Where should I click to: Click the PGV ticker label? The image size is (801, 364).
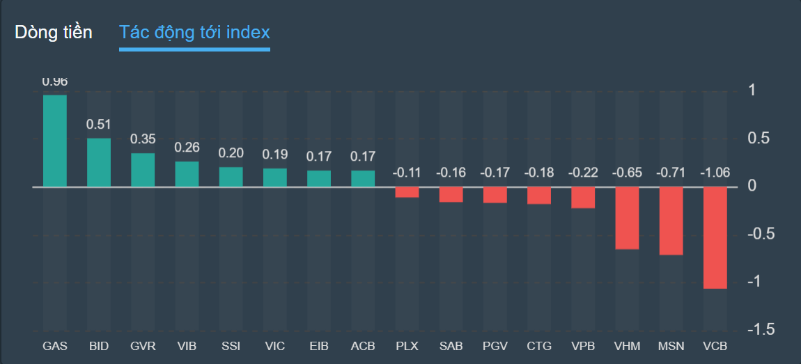(x=495, y=346)
